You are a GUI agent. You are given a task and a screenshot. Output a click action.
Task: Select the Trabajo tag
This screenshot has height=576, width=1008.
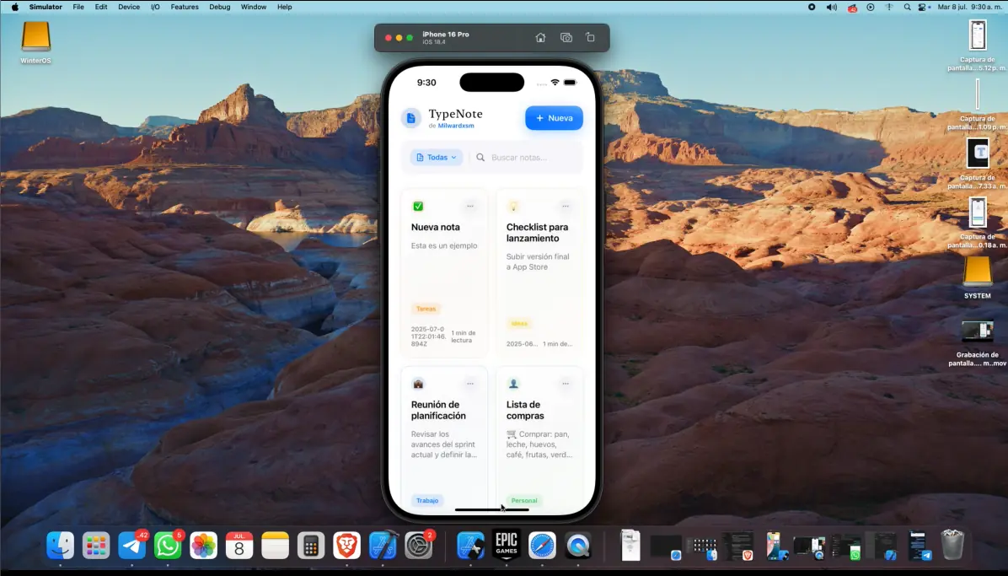[x=426, y=501]
